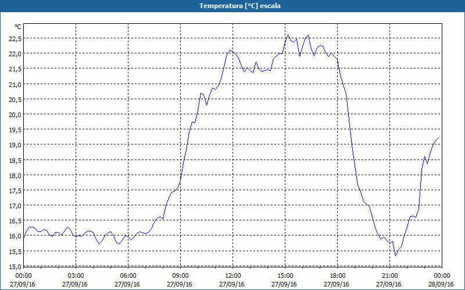Screen dimensions: 465x290
Task: Select the 06:00 x-axis time label
Action: coord(128,276)
